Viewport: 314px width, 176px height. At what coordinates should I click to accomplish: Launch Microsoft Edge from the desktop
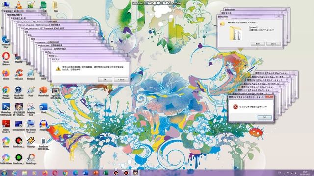(6, 41)
